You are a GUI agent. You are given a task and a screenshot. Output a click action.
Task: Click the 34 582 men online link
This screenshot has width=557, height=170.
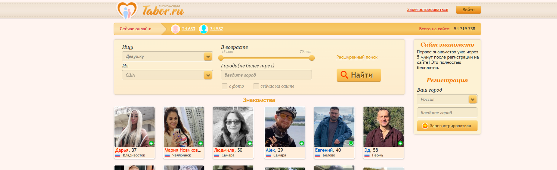pyautogui.click(x=216, y=29)
